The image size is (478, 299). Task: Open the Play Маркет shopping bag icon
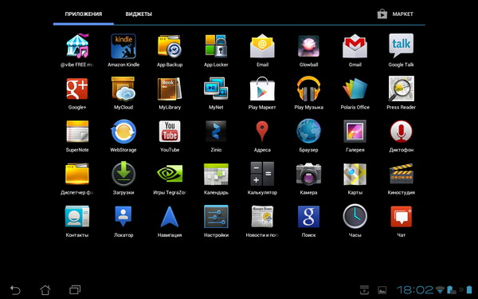click(262, 89)
